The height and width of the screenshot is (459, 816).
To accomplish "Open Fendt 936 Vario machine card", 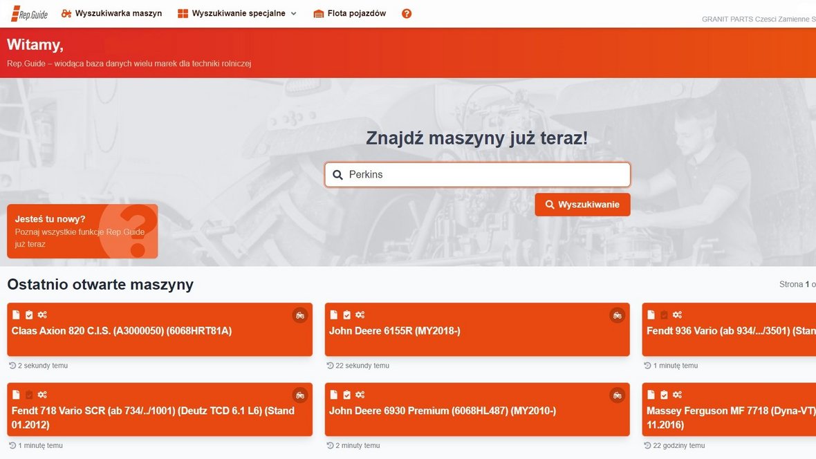I will (x=729, y=330).
